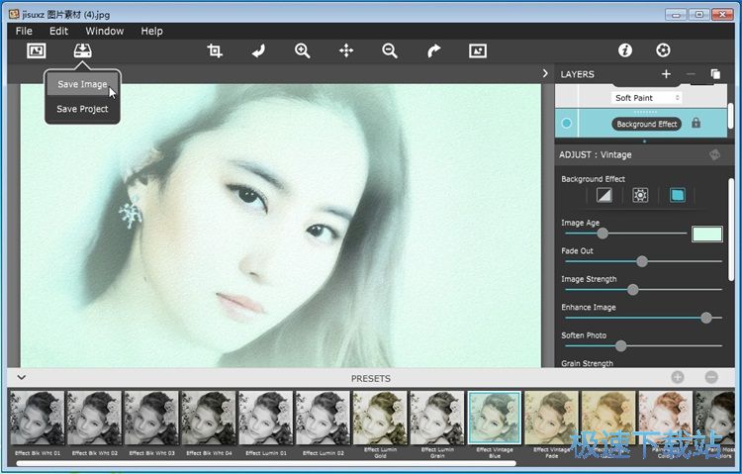Click the redo arrow icon
The width and height of the screenshot is (742, 474).
tap(433, 50)
